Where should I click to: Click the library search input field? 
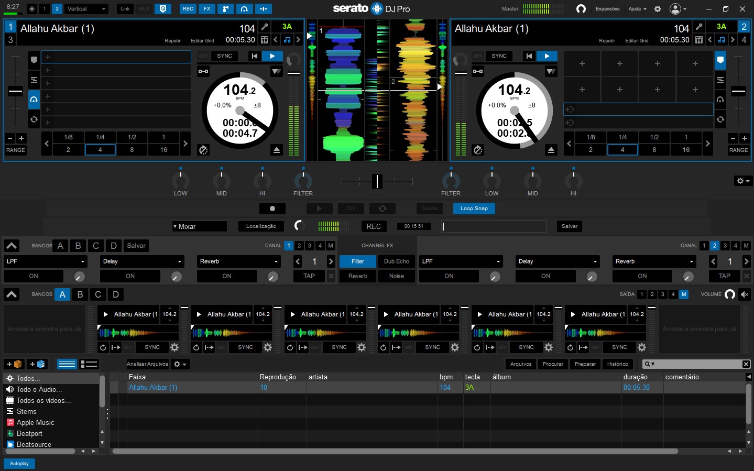point(697,364)
